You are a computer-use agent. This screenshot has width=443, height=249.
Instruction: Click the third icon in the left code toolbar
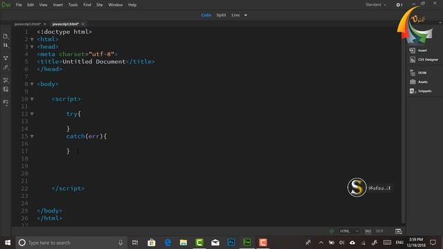tap(6, 58)
